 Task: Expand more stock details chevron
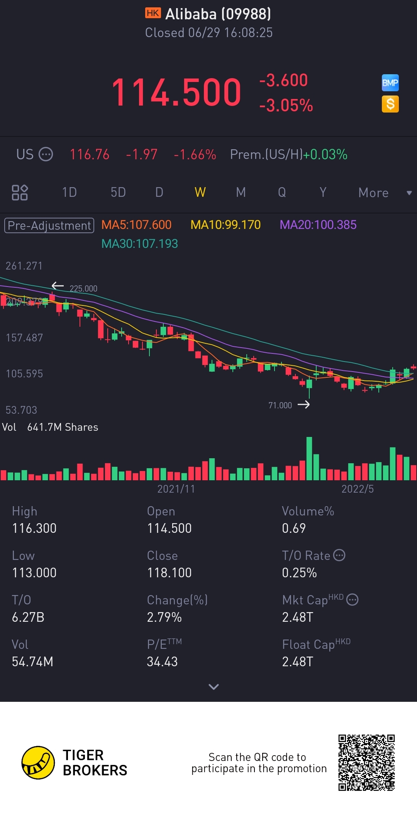[214, 687]
